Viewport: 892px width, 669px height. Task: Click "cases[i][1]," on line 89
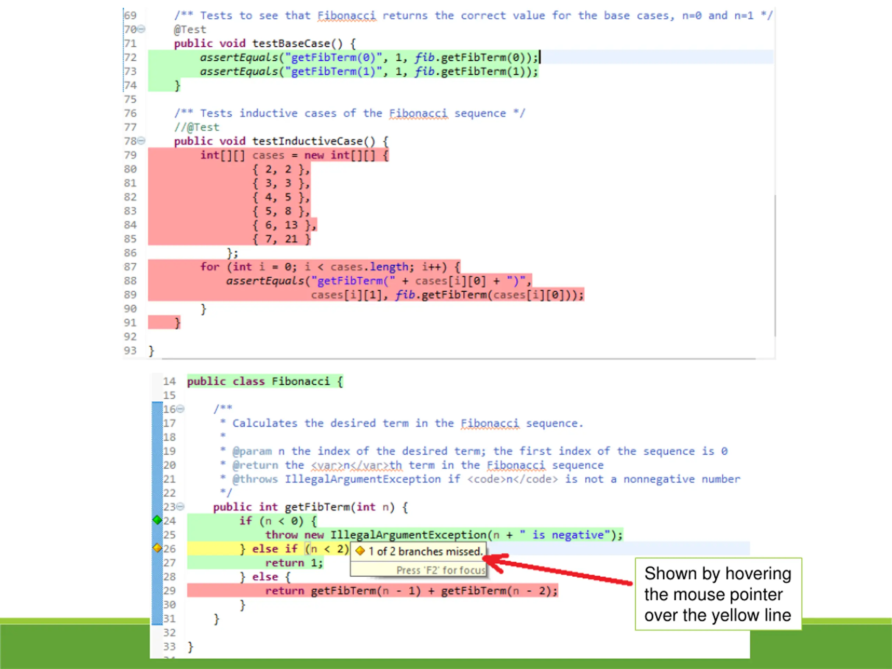349,295
